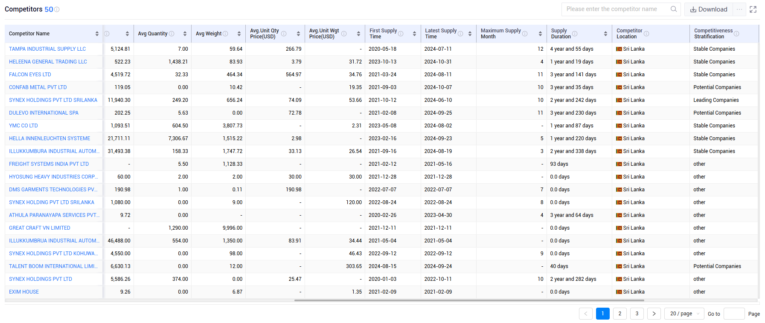Viewport: 765px width, 323px height.
Task: Click the Competitor Location info icon
Action: (x=646, y=34)
